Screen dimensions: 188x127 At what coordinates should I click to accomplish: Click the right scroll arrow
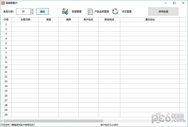tap(185, 121)
